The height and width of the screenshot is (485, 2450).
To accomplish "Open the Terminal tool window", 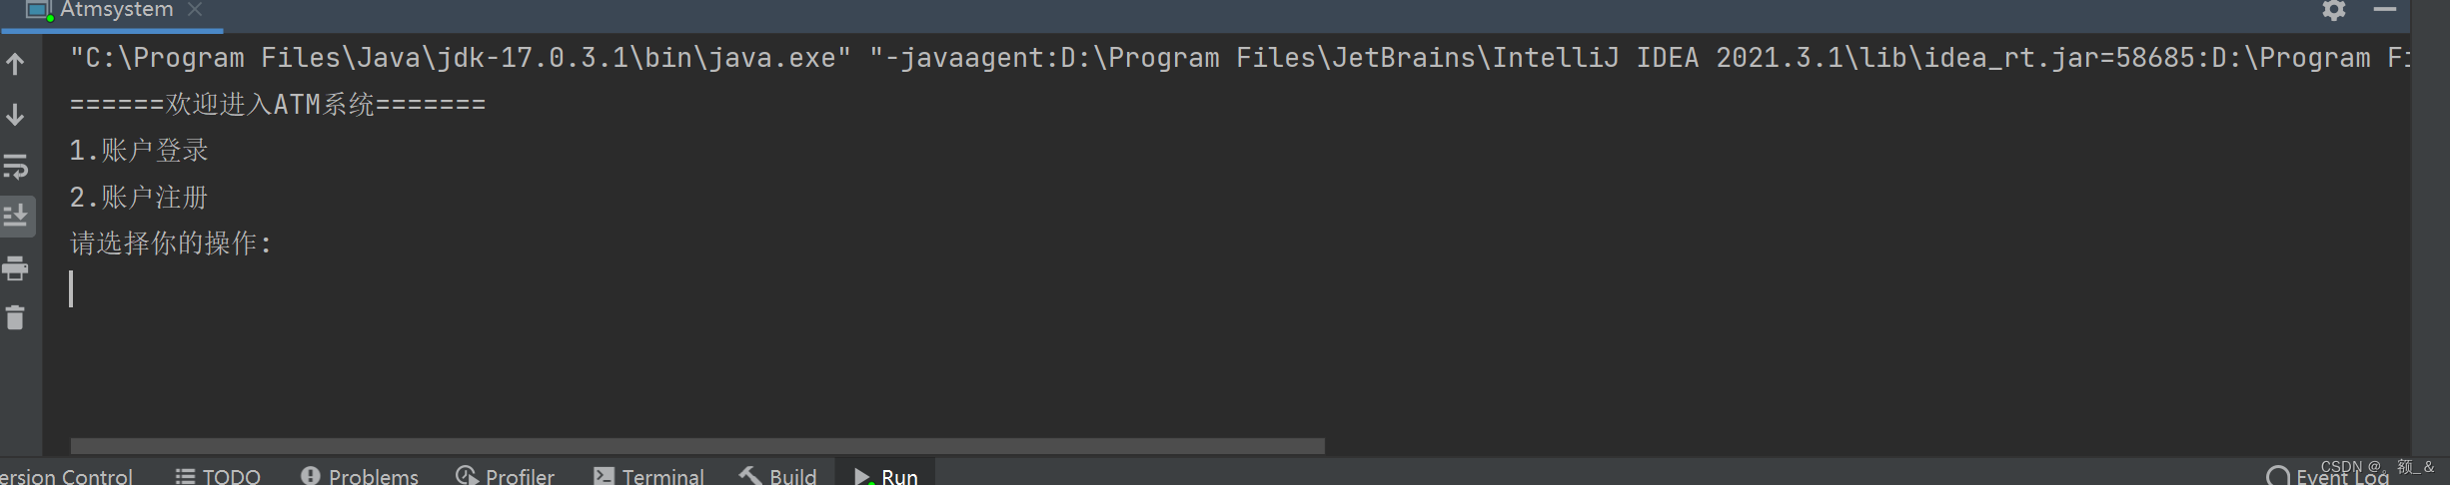I will pyautogui.click(x=648, y=476).
